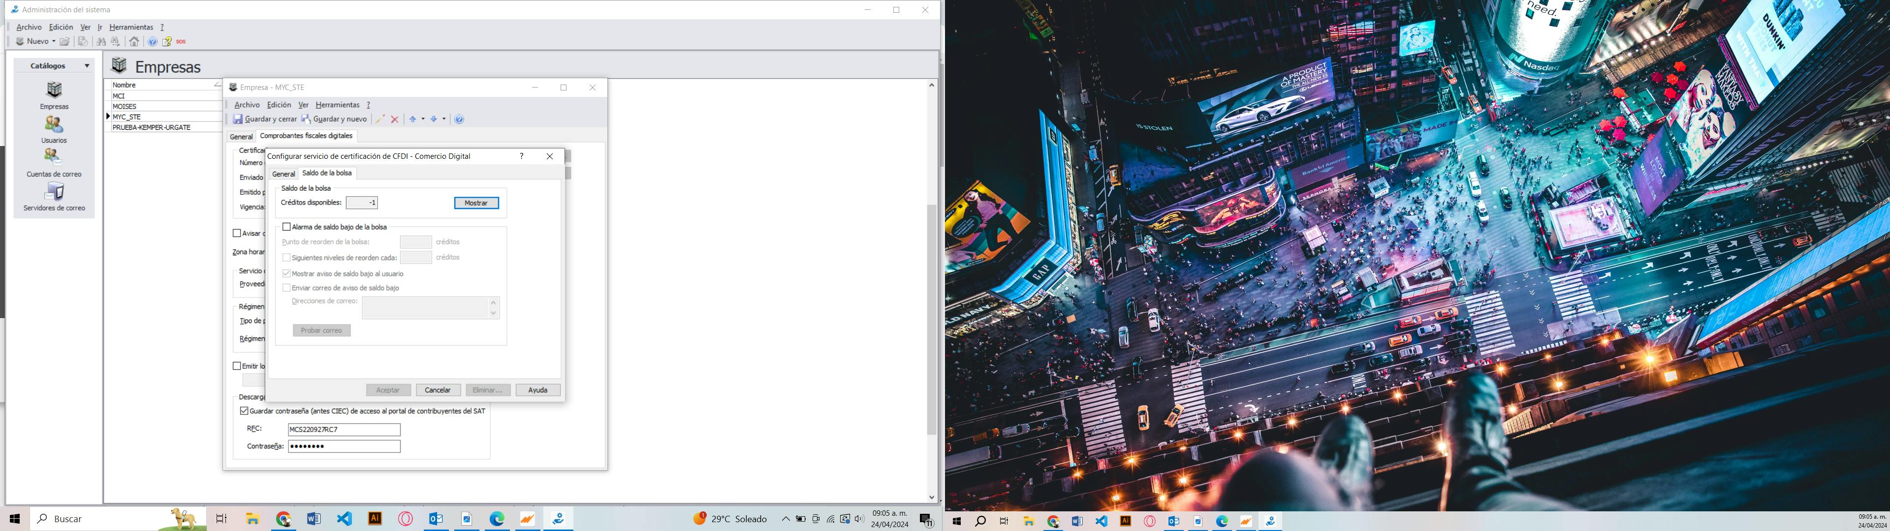Open Cuentas de correo in sidebar
The height and width of the screenshot is (531, 1890).
point(54,158)
